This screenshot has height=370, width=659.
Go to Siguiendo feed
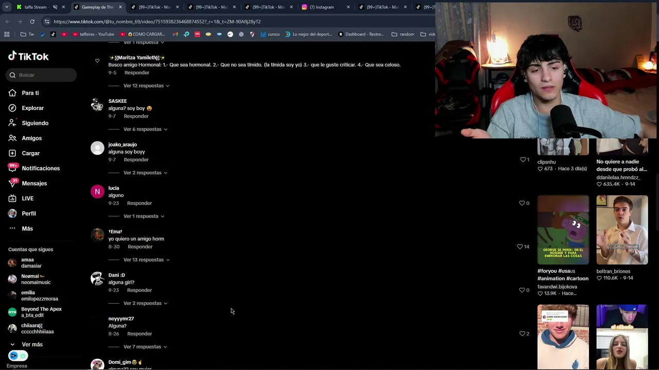tap(34, 123)
